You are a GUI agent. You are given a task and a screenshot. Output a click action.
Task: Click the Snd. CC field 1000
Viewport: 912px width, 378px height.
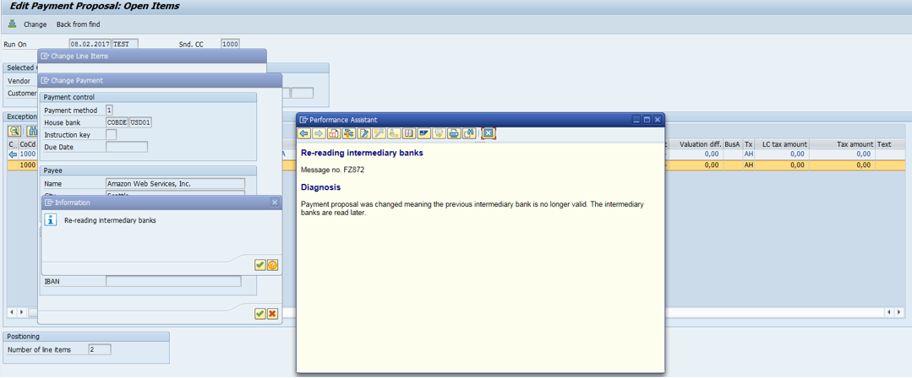click(231, 44)
